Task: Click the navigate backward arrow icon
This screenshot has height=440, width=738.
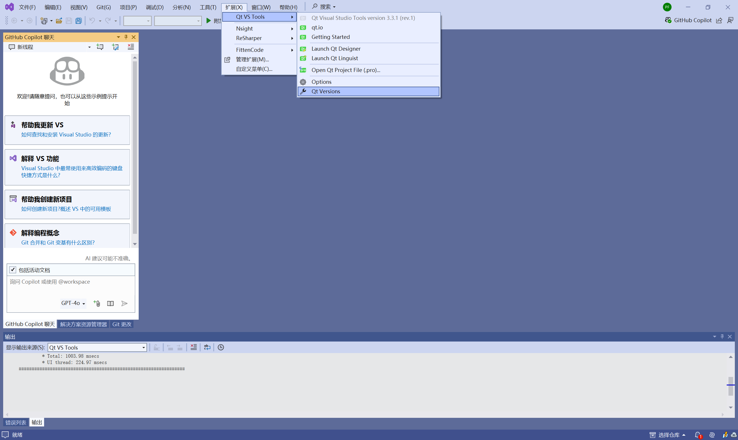Action: point(14,20)
